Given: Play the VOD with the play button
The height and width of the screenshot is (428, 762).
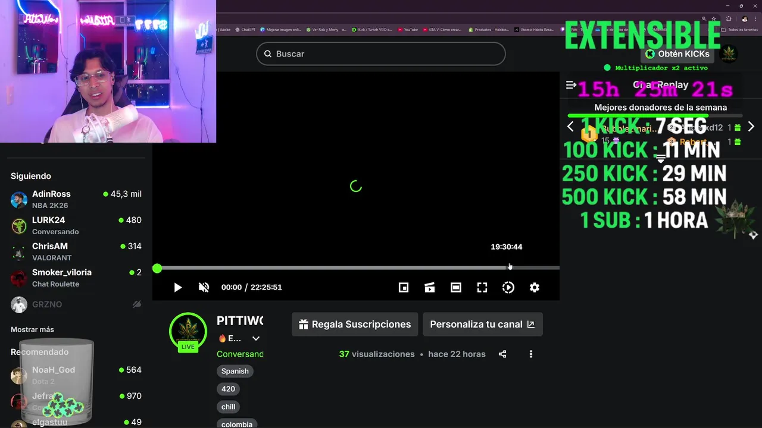Looking at the screenshot, I should coord(177,288).
